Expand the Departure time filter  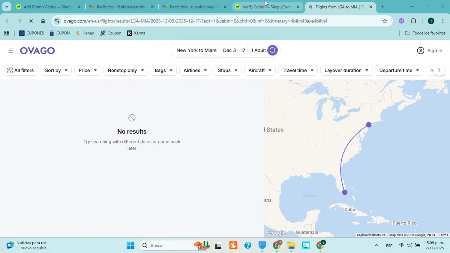tap(399, 70)
